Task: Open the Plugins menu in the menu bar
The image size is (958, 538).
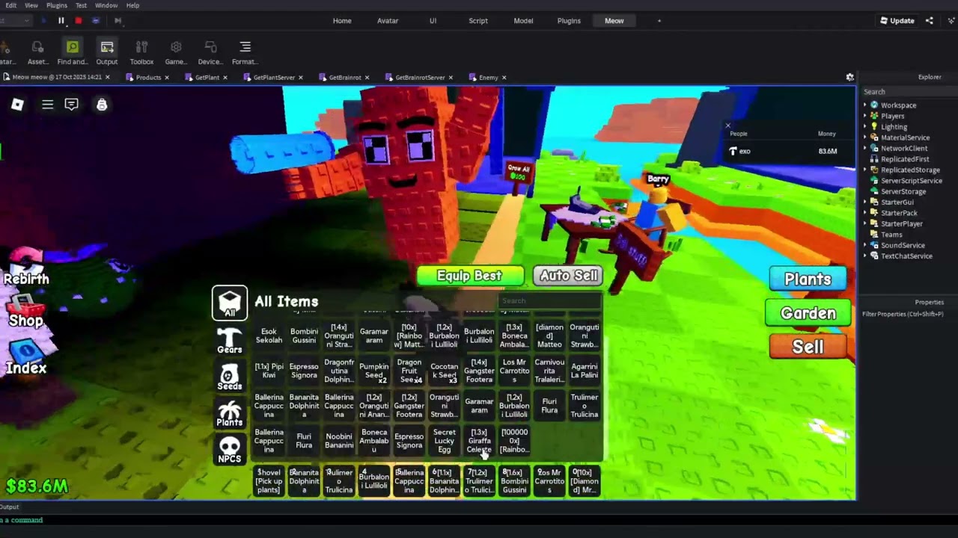Action: pyautogui.click(x=57, y=5)
